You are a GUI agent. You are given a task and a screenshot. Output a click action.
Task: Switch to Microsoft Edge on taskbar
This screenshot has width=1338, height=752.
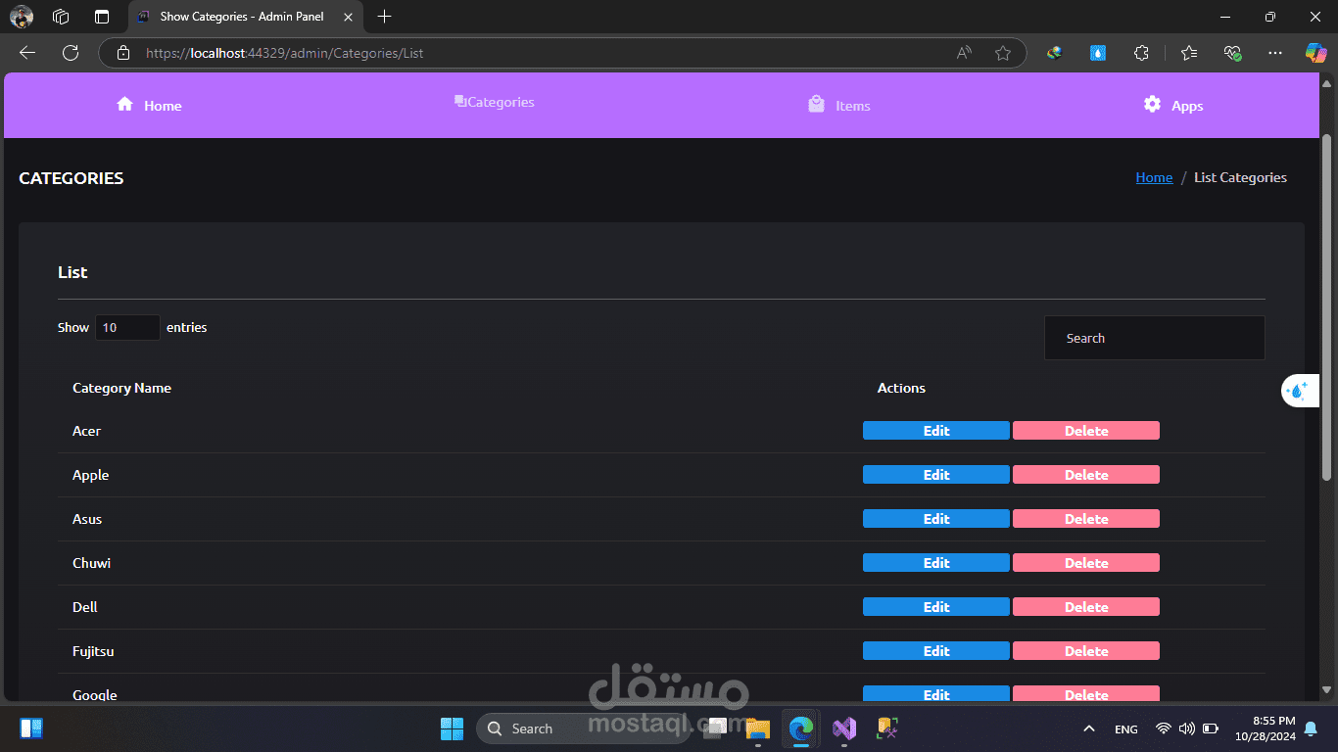(801, 728)
